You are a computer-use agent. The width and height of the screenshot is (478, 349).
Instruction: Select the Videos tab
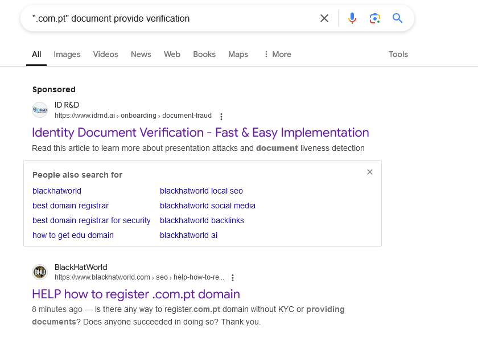point(105,54)
